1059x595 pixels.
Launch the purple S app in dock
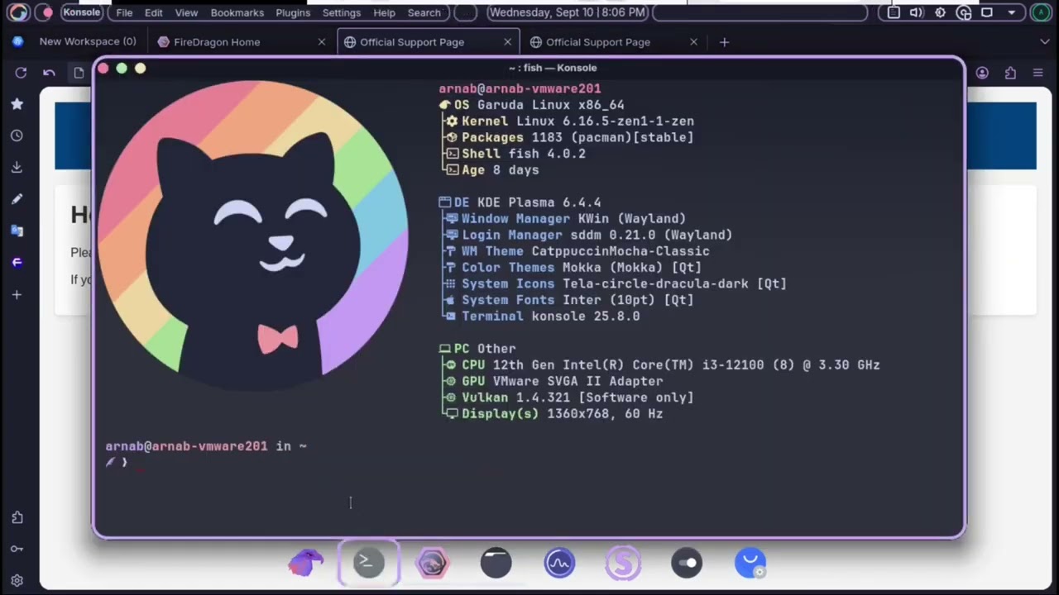pos(623,564)
